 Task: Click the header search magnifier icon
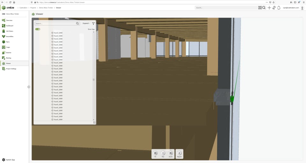264,8
